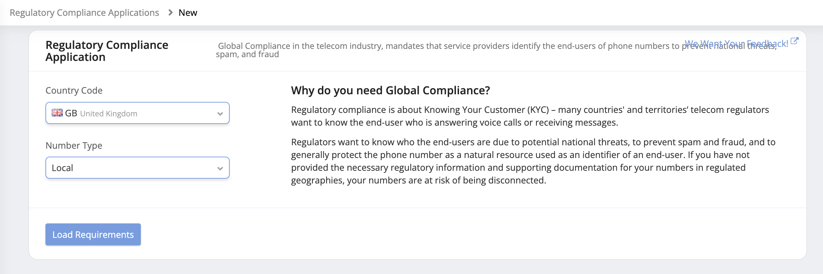Click the UK flag icon in Country Code
823x274 pixels.
(57, 113)
